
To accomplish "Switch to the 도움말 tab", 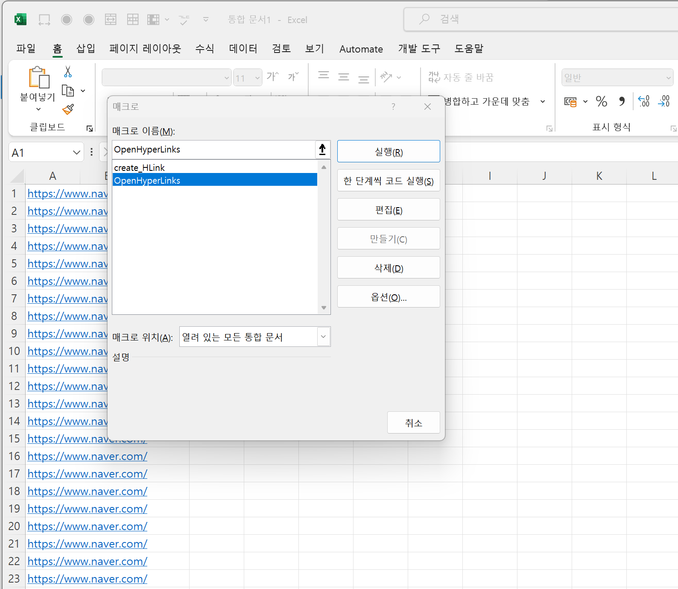I will pyautogui.click(x=469, y=49).
